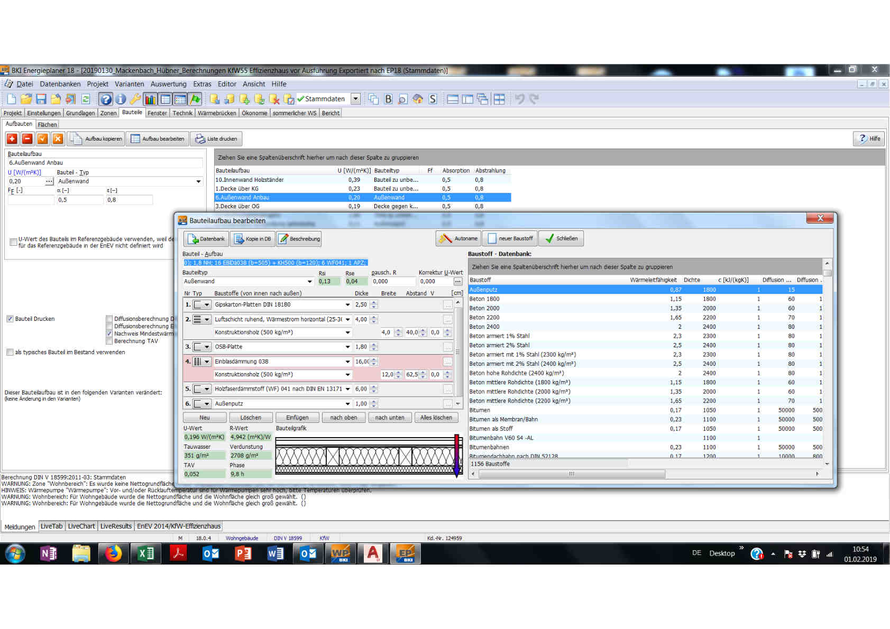Click the red minus remove Aufbau icon
Screen dimensions: 890x629
point(27,138)
